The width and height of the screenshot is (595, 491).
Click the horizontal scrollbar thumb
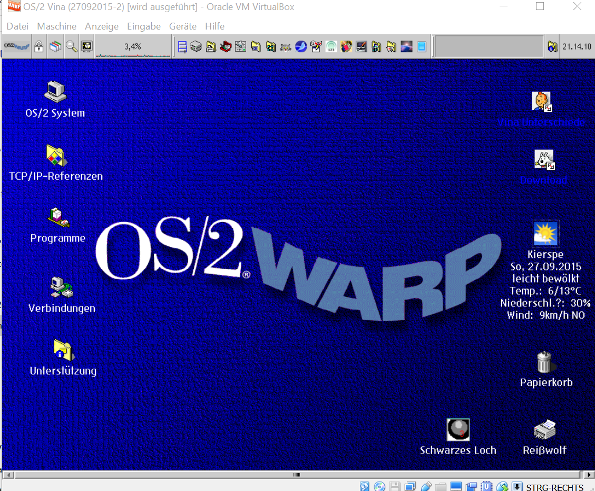coord(297,475)
